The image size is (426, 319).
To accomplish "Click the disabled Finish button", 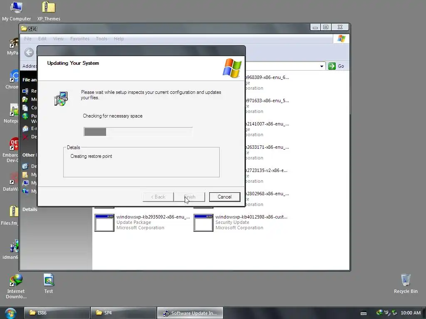I will pyautogui.click(x=190, y=197).
